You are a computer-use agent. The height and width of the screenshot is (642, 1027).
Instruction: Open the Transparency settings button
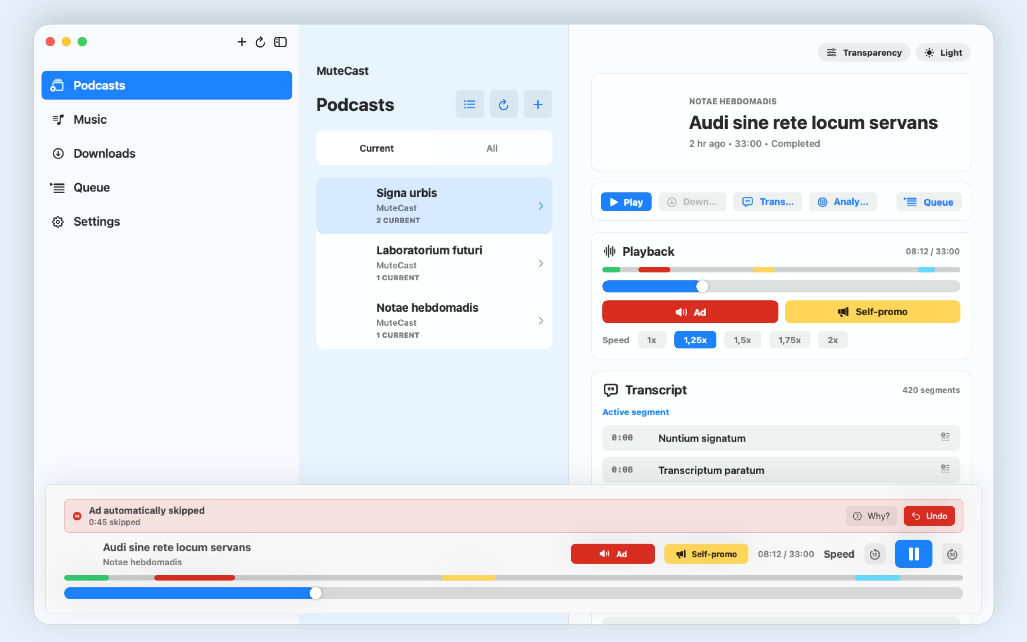[864, 52]
